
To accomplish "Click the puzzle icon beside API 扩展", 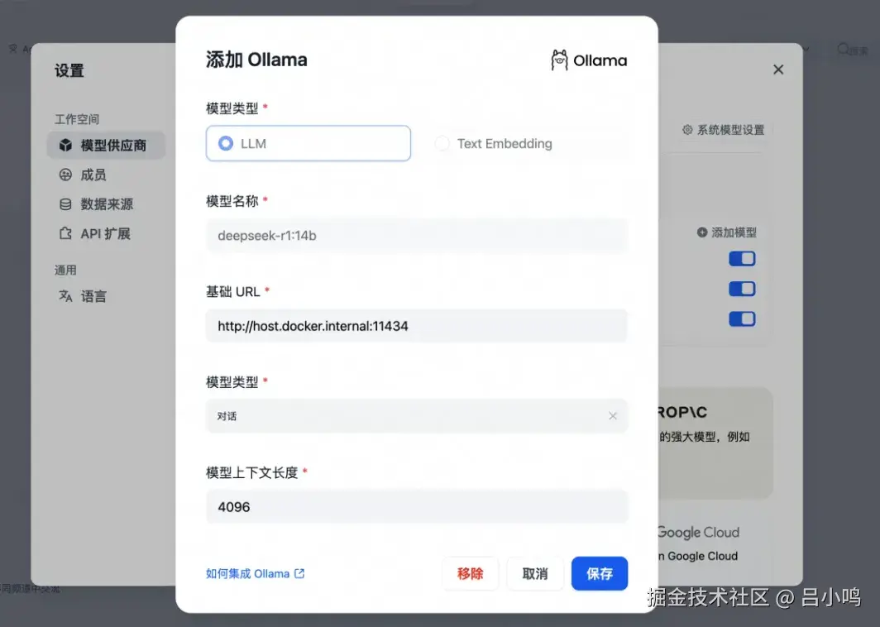I will pos(65,233).
